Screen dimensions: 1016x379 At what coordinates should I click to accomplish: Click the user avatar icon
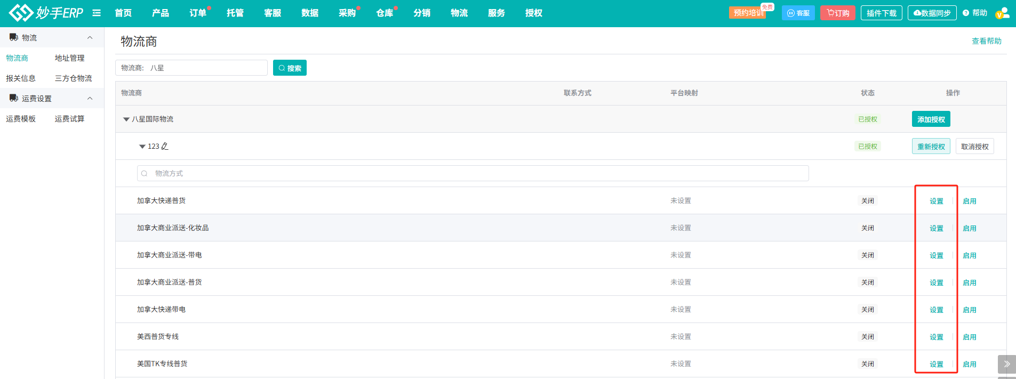(1002, 13)
